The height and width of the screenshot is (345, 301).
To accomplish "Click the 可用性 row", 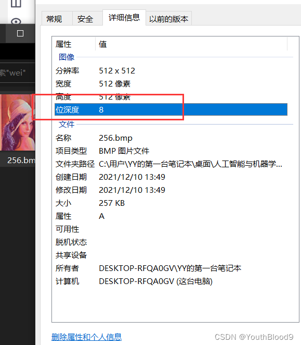I will pos(171,229).
